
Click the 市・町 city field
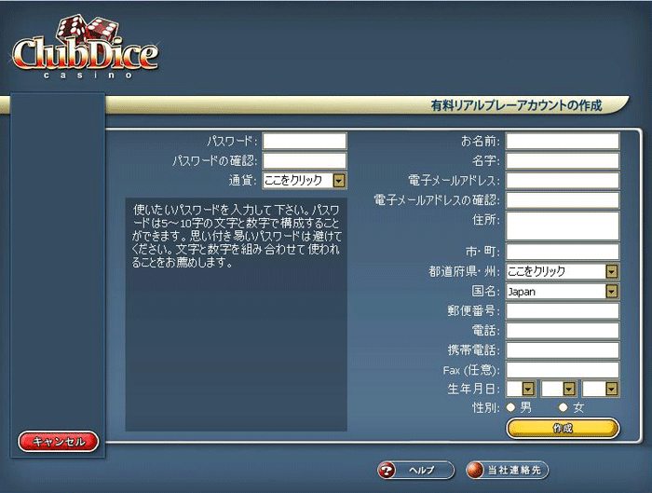(563, 252)
